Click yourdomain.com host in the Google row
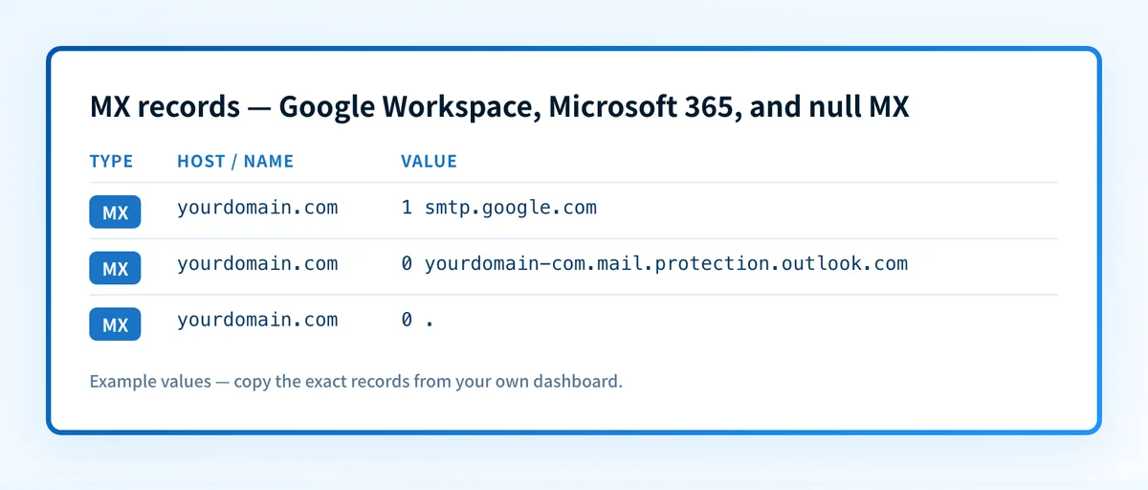The height and width of the screenshot is (490, 1148). [x=257, y=208]
